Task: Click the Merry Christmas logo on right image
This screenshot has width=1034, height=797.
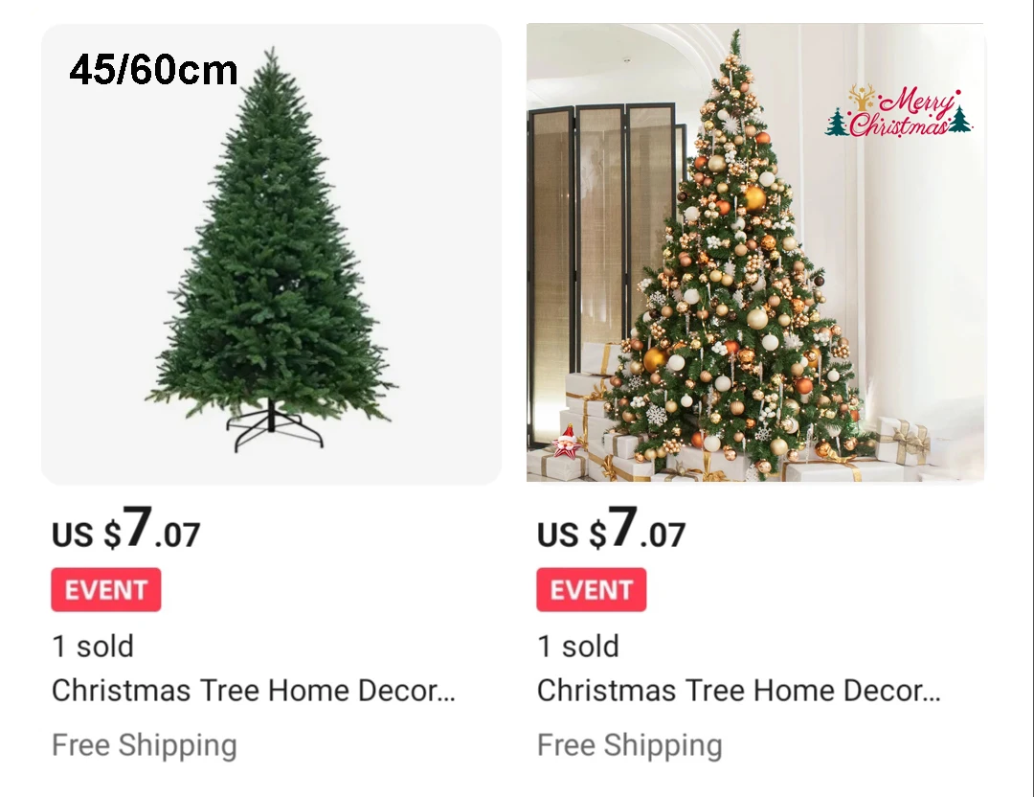Action: (x=899, y=111)
